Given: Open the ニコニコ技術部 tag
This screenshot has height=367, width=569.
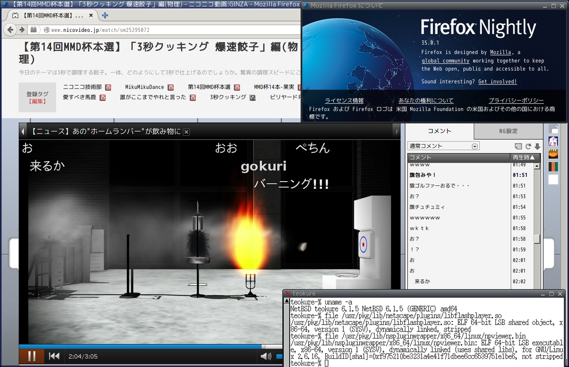Looking at the screenshot, I should pos(82,87).
